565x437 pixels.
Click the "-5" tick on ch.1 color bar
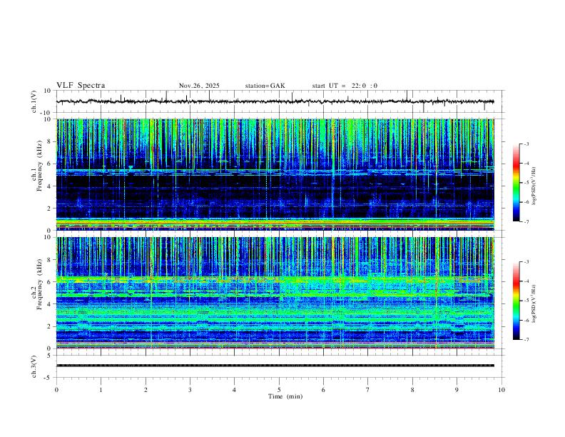526,183
